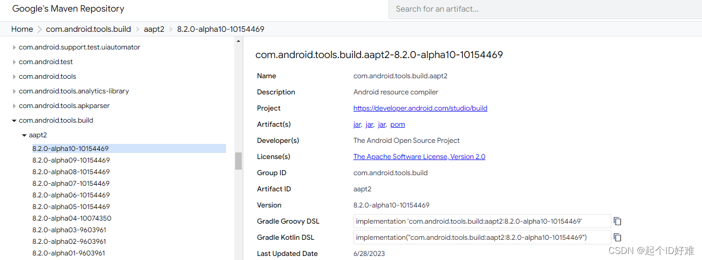Expand the com.android.tools node arrow

tap(14, 76)
